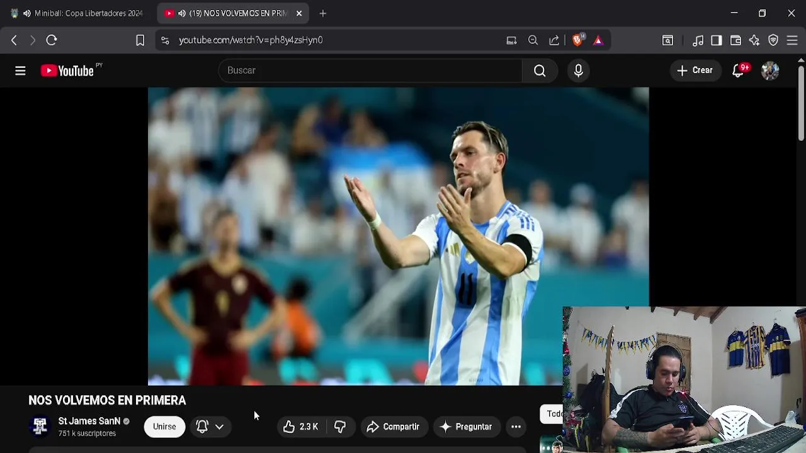
Task: Click the video player frame
Action: coord(398,236)
